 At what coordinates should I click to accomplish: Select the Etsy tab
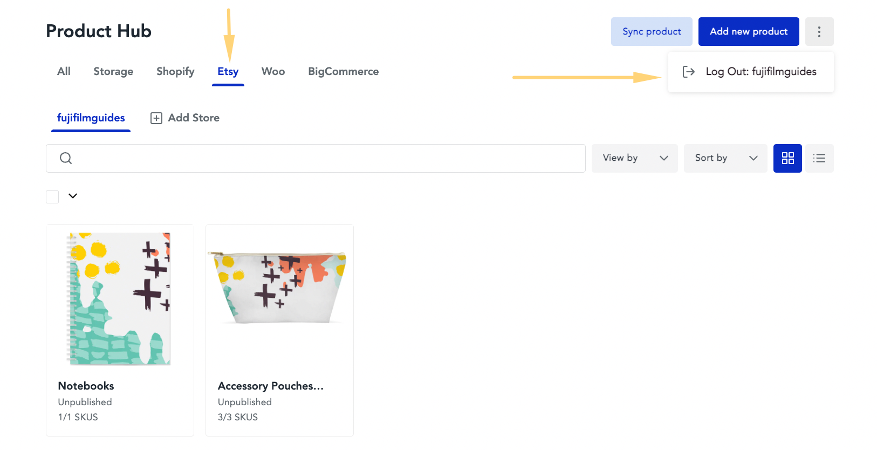pyautogui.click(x=228, y=71)
